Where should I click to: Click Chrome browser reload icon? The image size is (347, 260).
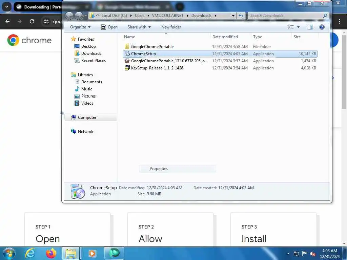[32, 21]
